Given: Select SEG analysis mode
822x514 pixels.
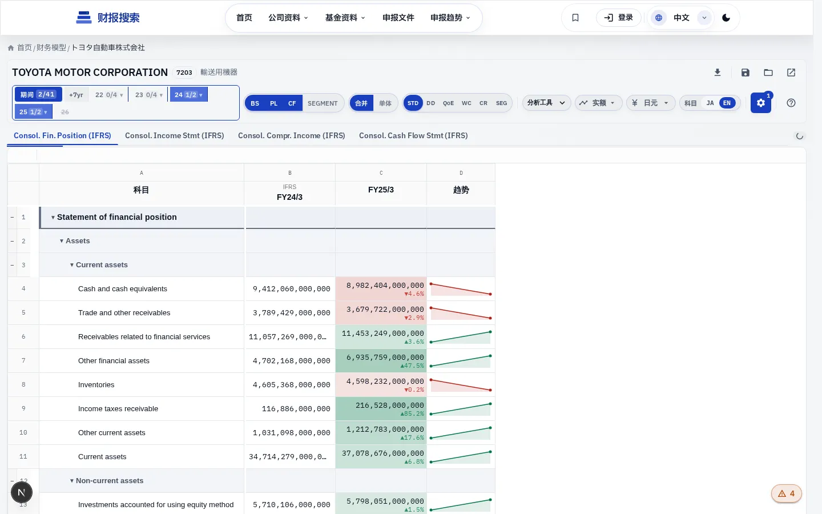Looking at the screenshot, I should [x=501, y=103].
